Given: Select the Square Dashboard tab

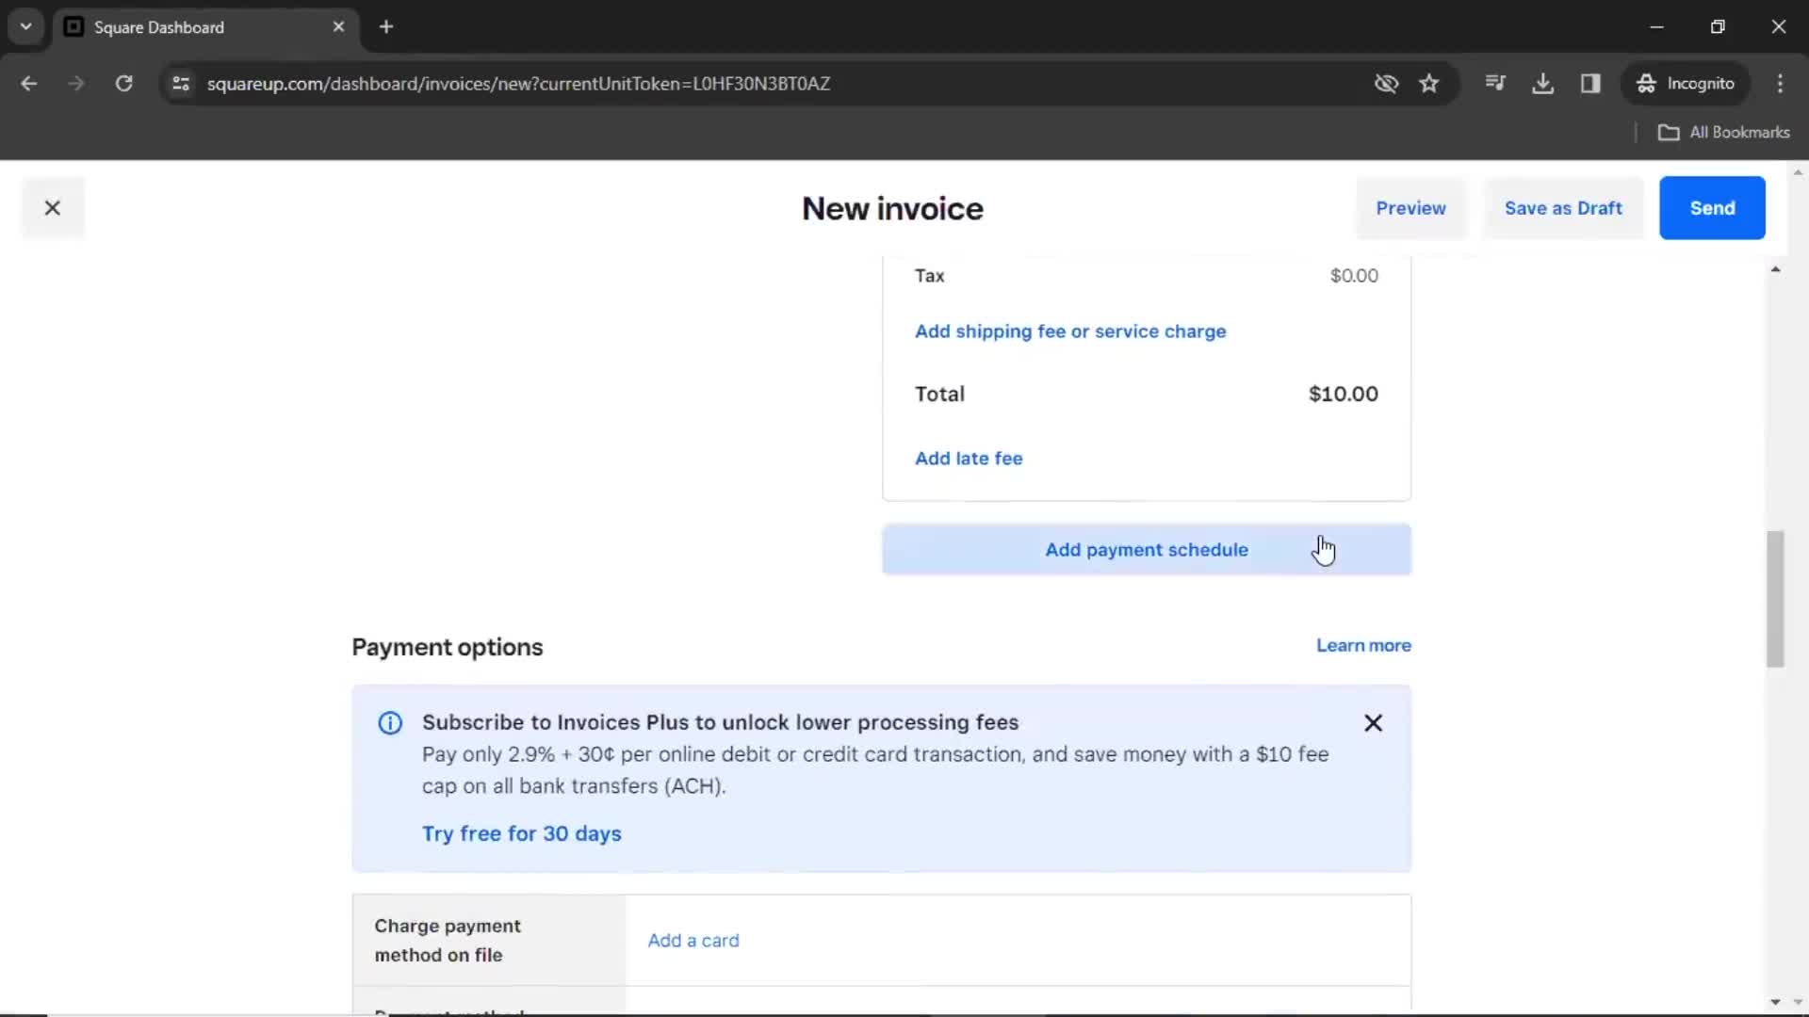Looking at the screenshot, I should 205,27.
